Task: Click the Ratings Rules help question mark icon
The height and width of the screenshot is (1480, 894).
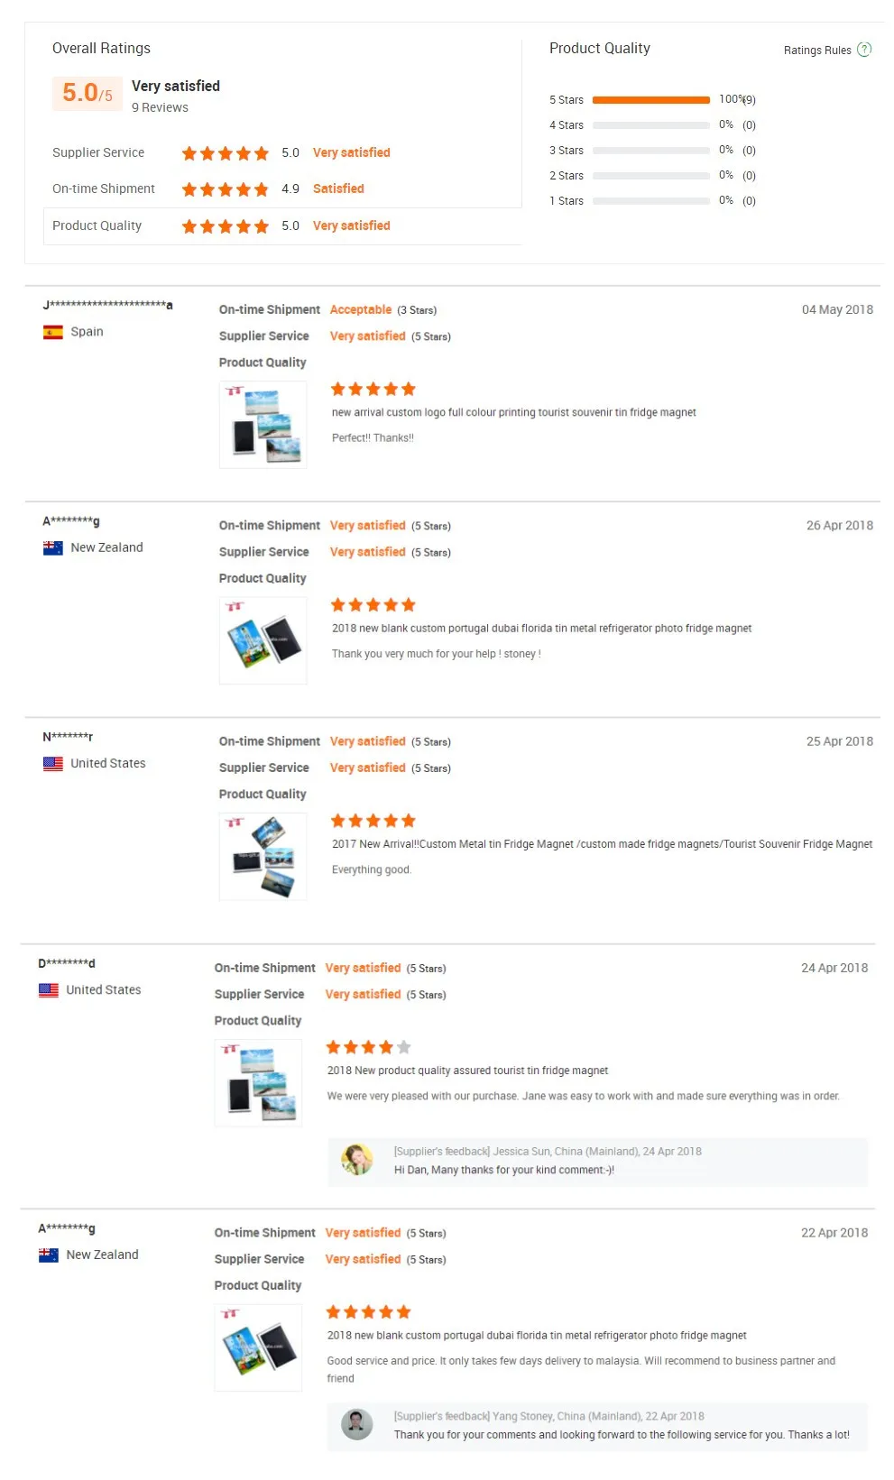Action: point(863,50)
